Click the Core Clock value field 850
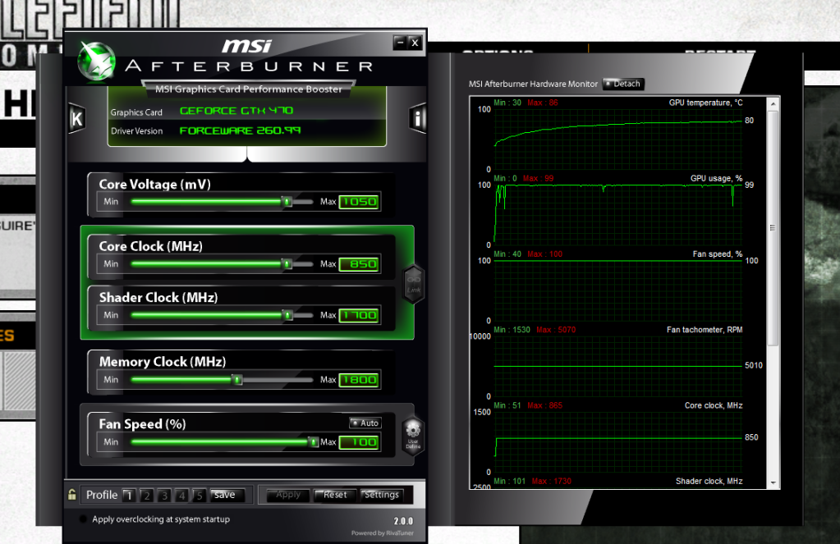 click(x=360, y=264)
